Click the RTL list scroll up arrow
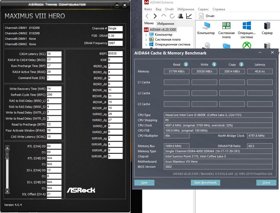Viewport: 280px width, 213px height. click(x=7, y=148)
